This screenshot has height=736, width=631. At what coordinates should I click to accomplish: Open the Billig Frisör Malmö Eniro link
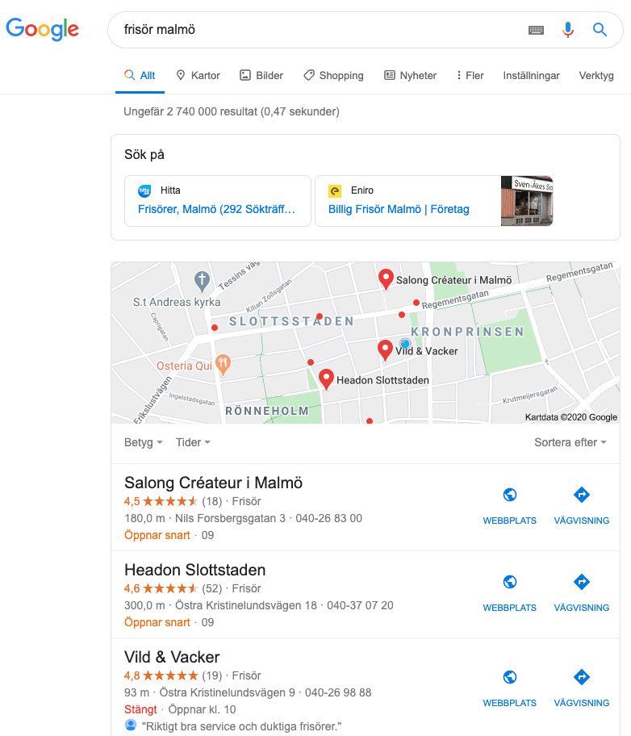pyautogui.click(x=399, y=209)
